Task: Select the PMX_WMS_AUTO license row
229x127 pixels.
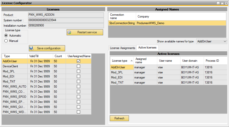Action: [14, 87]
